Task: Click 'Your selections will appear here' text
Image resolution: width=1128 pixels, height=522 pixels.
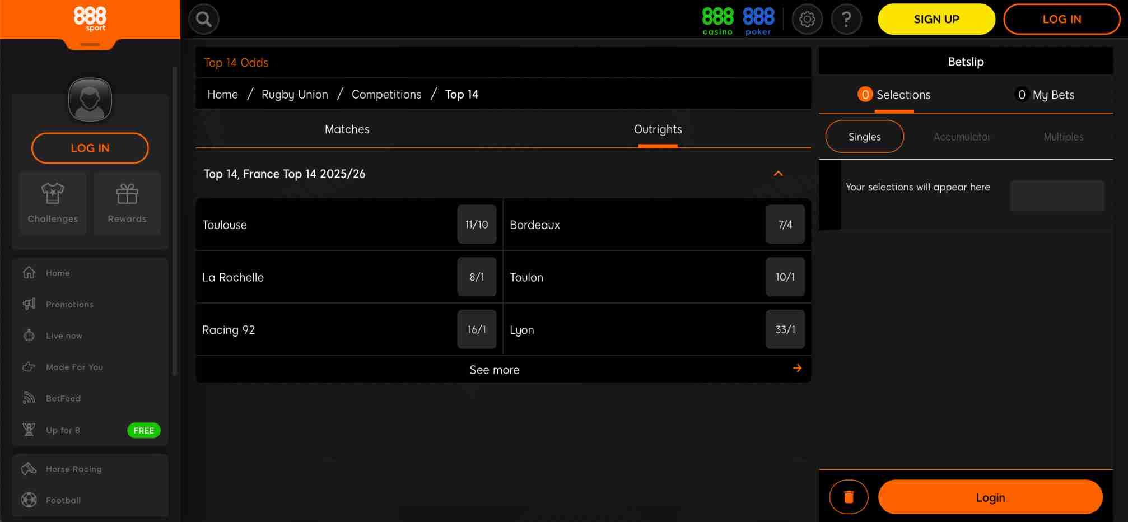Action: (917, 187)
